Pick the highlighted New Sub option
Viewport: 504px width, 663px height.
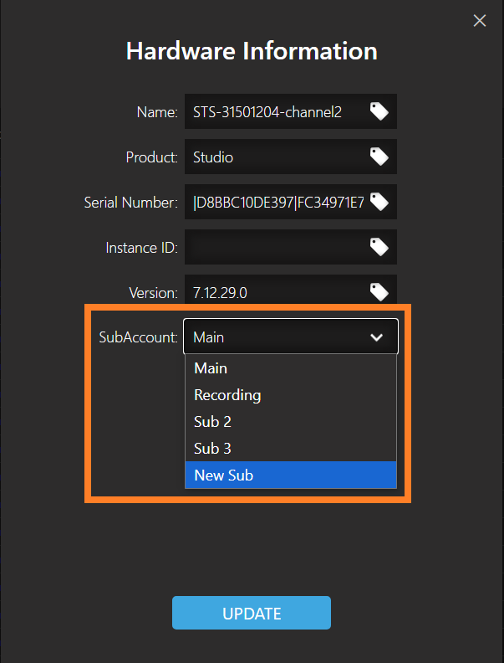tap(291, 475)
